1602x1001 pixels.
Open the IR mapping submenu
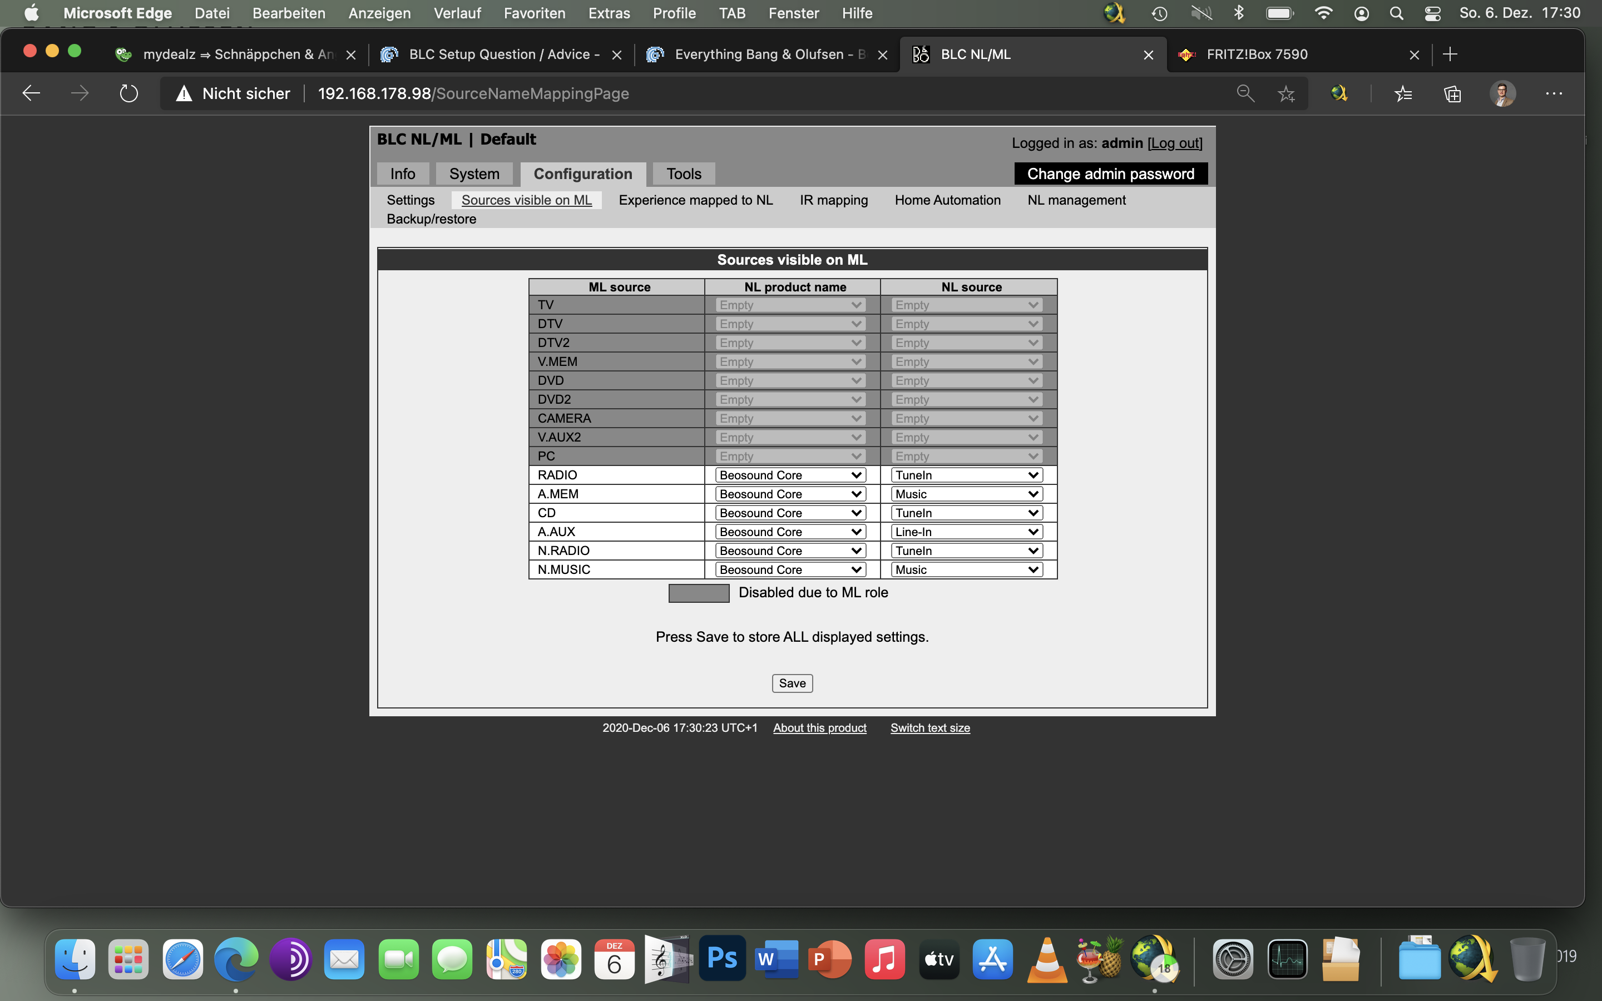point(833,200)
